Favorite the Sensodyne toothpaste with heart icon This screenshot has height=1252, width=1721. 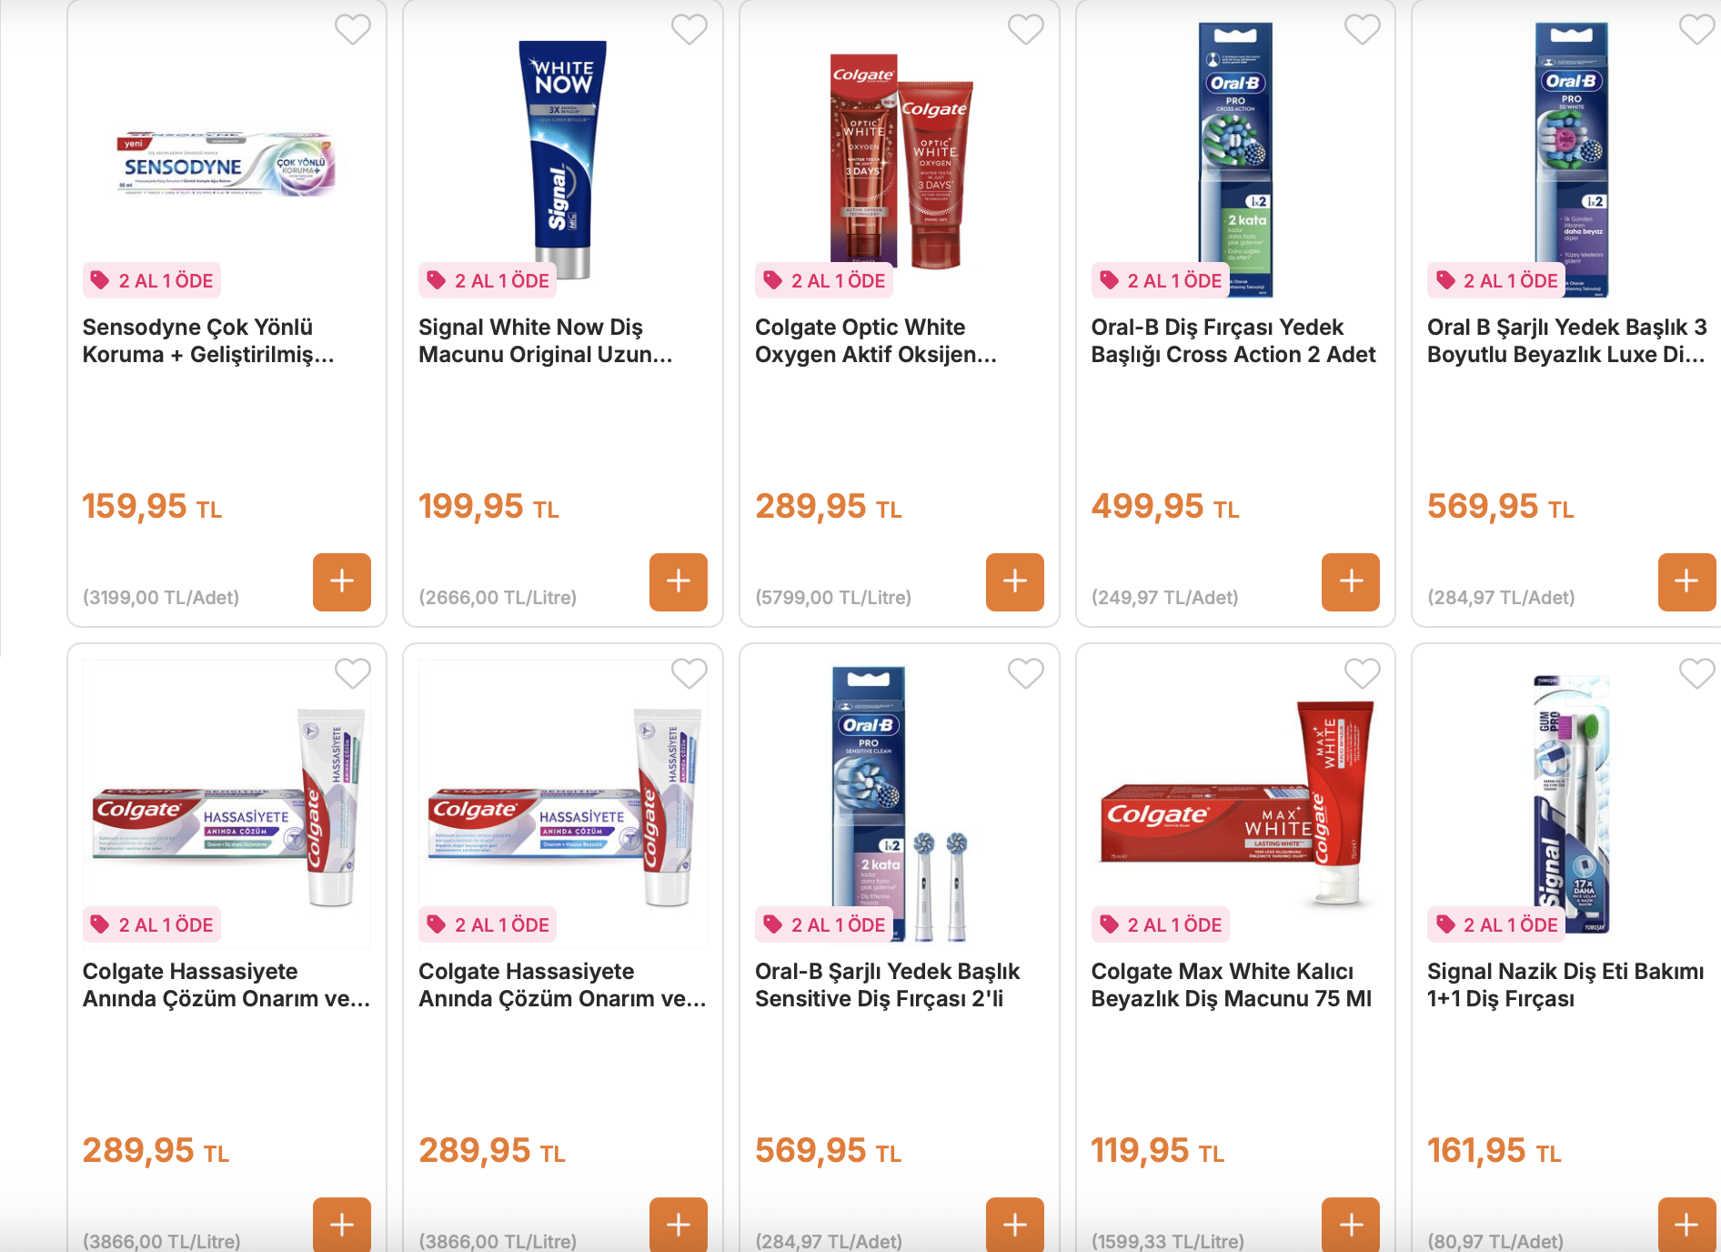coord(353,30)
